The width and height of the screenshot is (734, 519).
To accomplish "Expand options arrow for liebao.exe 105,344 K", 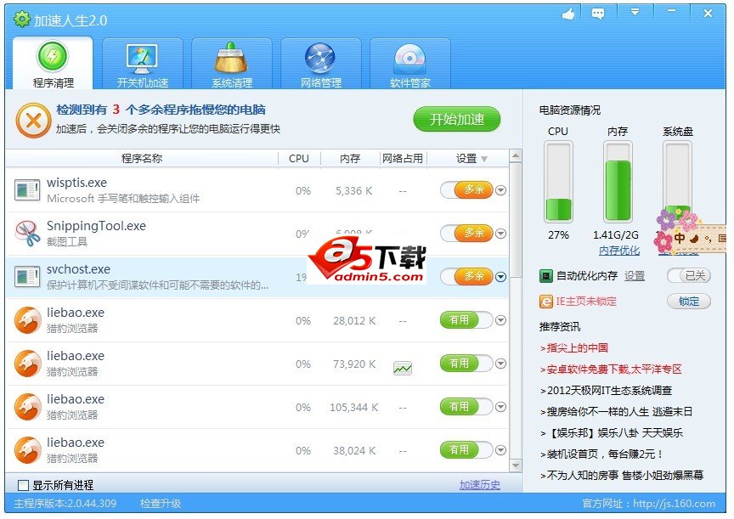I will [501, 407].
